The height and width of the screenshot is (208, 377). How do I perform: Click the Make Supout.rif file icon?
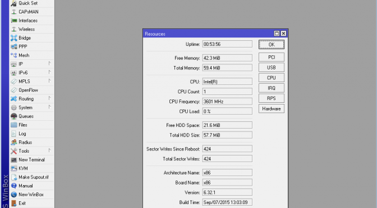[x=14, y=177]
